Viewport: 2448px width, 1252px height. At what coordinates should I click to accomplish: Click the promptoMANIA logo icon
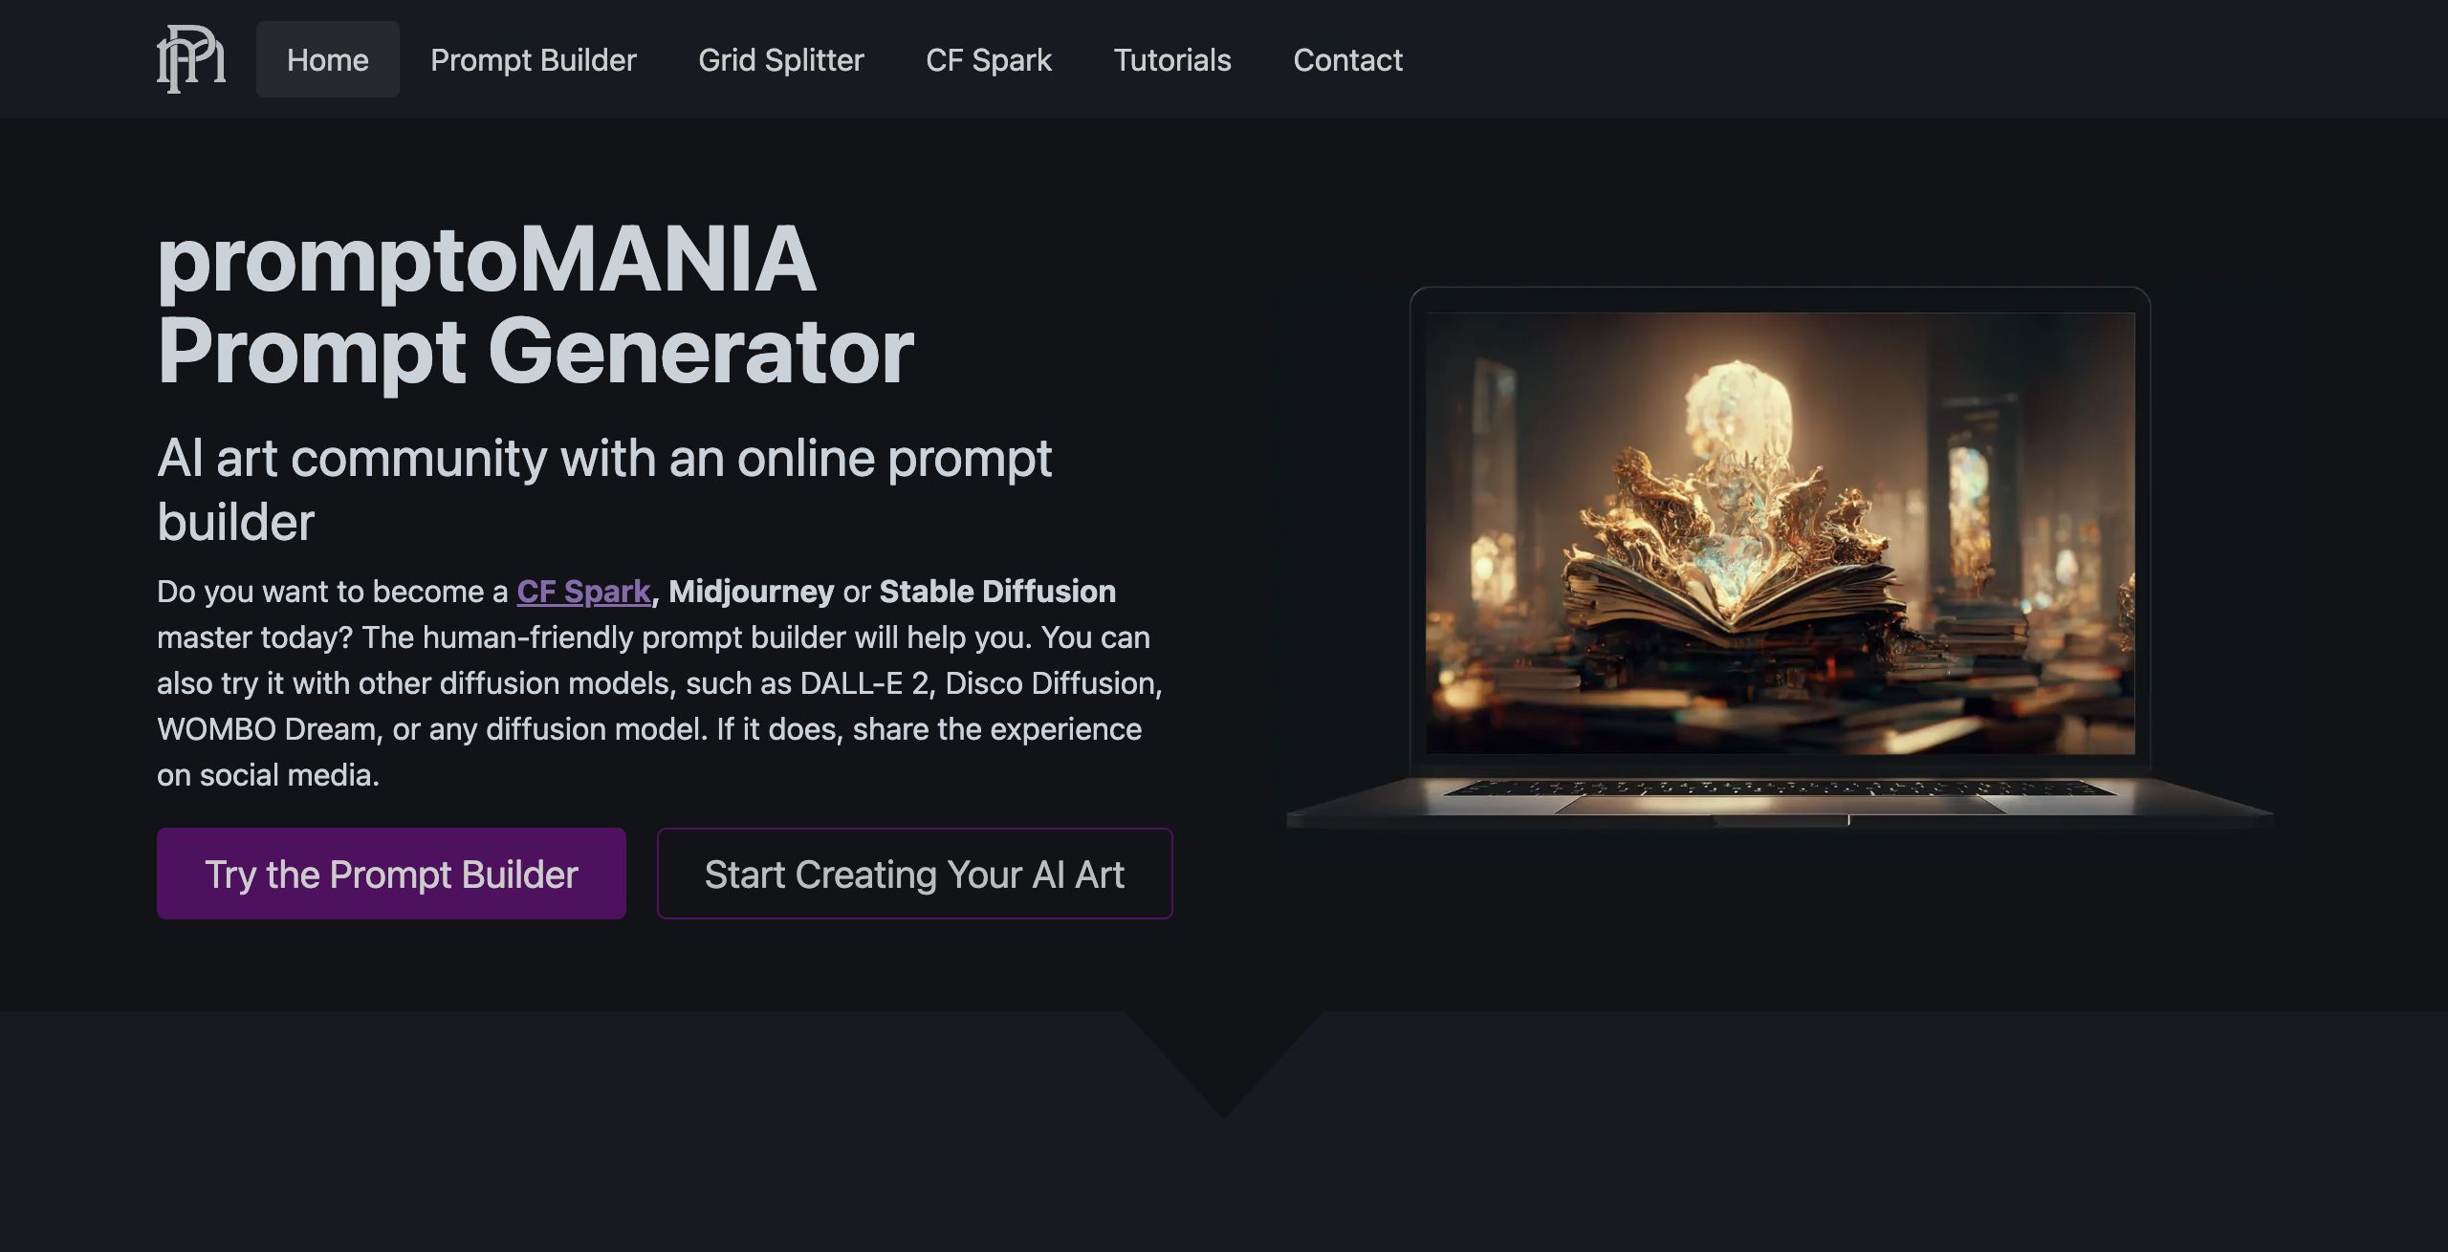pyautogui.click(x=191, y=59)
